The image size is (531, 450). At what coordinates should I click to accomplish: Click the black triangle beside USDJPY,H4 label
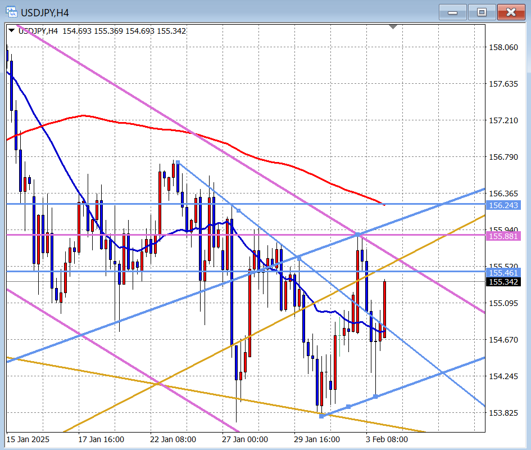pyautogui.click(x=12, y=31)
